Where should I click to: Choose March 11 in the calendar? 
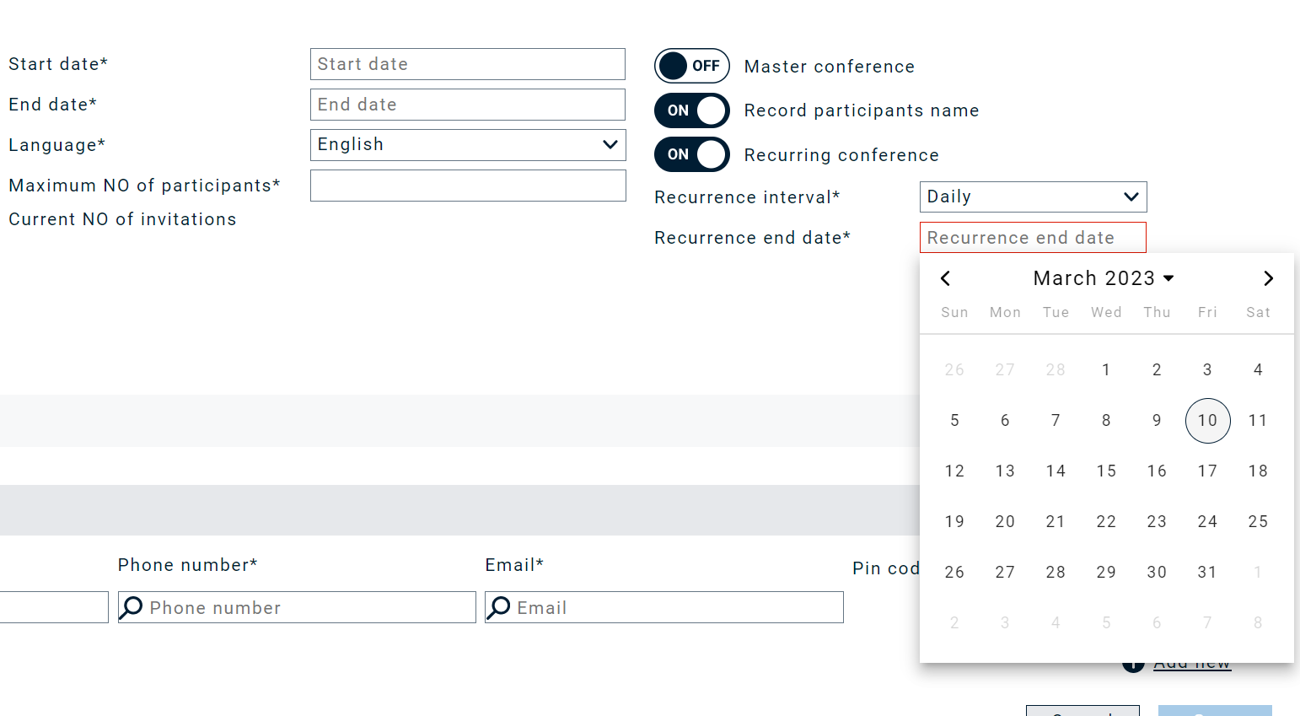click(1258, 421)
